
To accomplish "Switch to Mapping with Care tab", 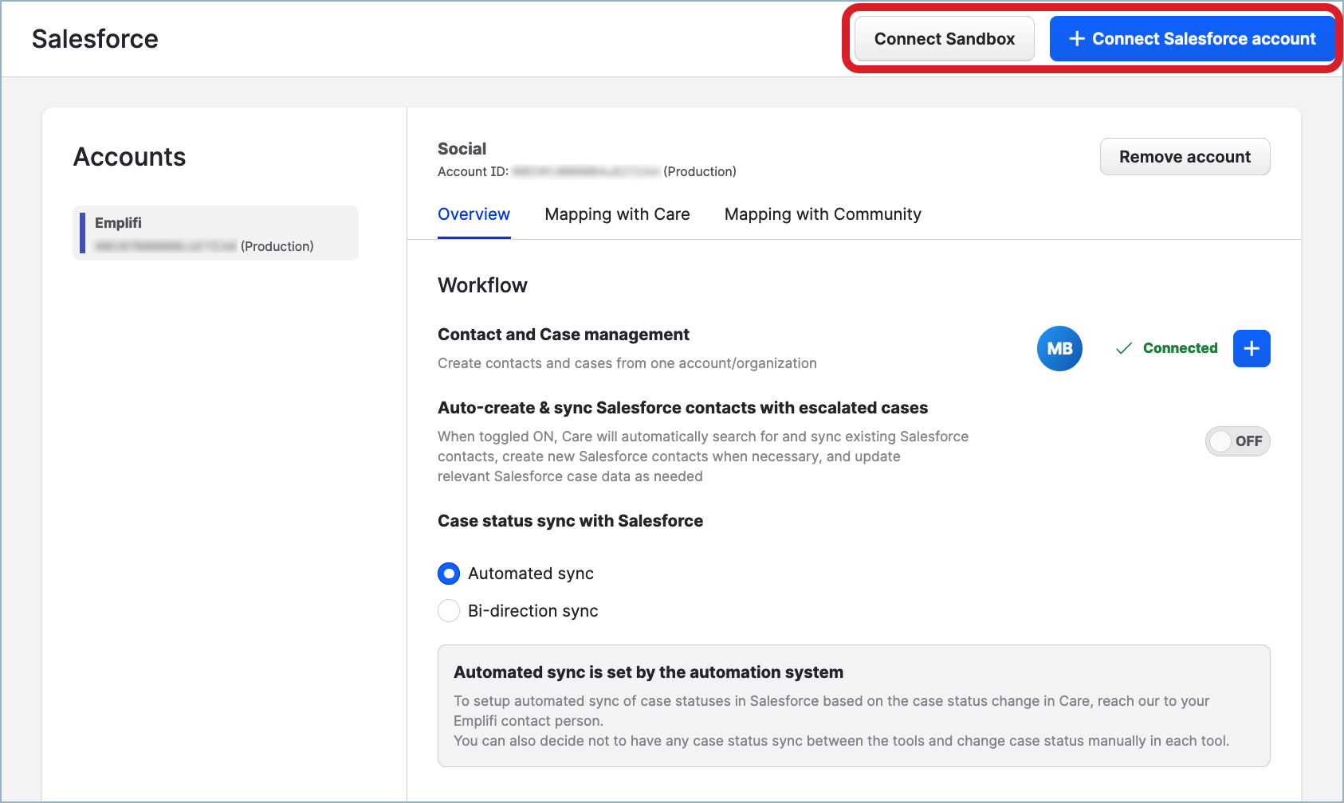I will click(x=617, y=214).
